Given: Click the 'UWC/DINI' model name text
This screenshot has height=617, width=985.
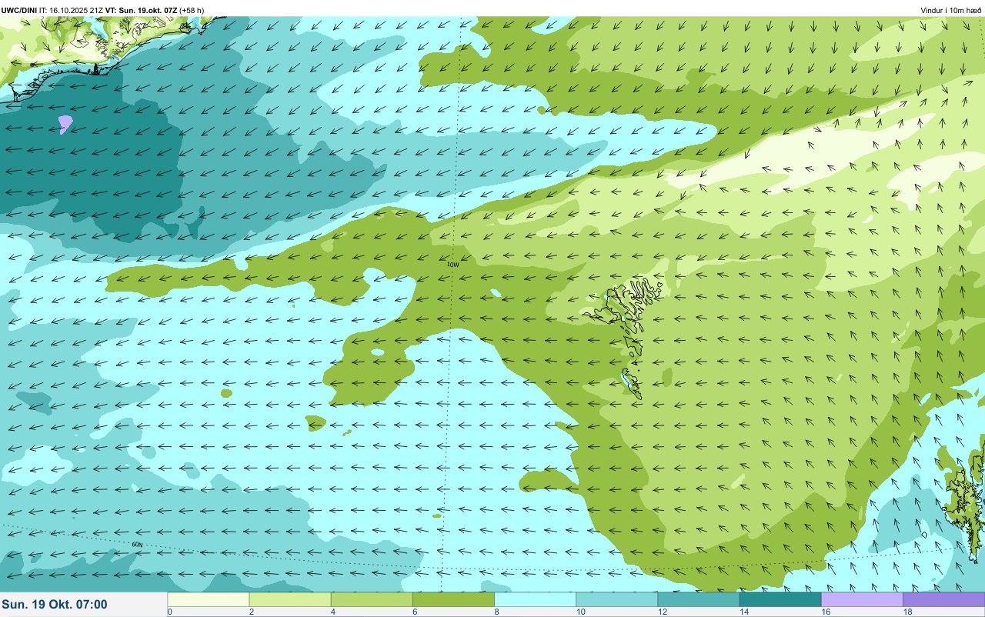Looking at the screenshot, I should [x=19, y=11].
